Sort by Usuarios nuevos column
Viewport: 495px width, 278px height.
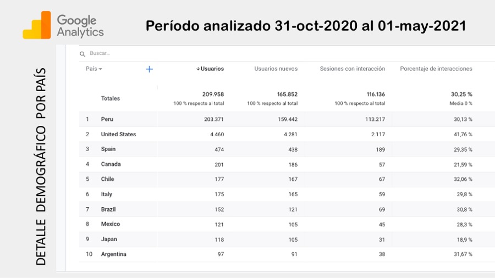[x=276, y=69]
